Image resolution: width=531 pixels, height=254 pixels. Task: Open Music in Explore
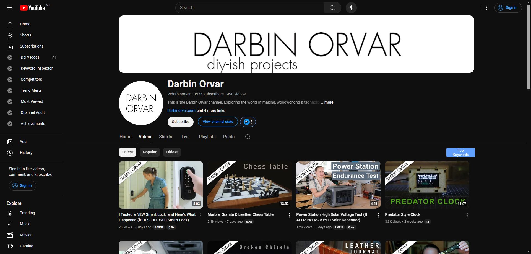pos(32,224)
